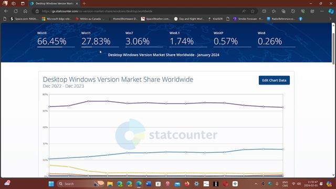Show hidden system tray icons chevron

tap(256, 184)
